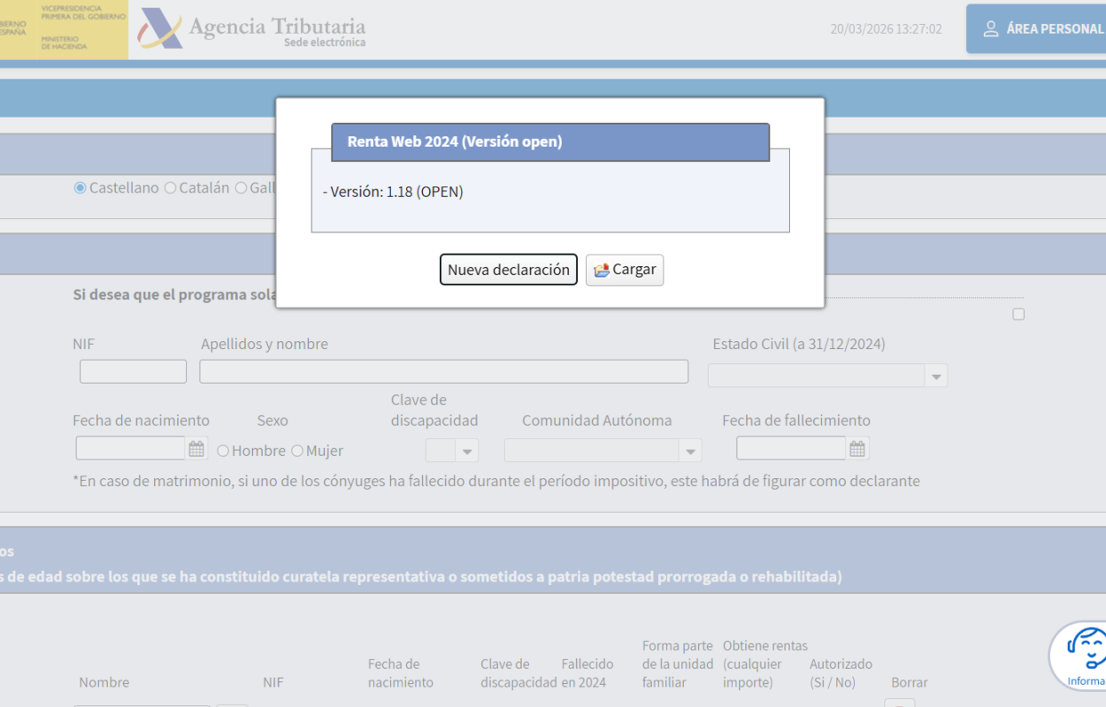Open the Clave de discapacidad dropdown
This screenshot has width=1106, height=707.
coord(466,451)
